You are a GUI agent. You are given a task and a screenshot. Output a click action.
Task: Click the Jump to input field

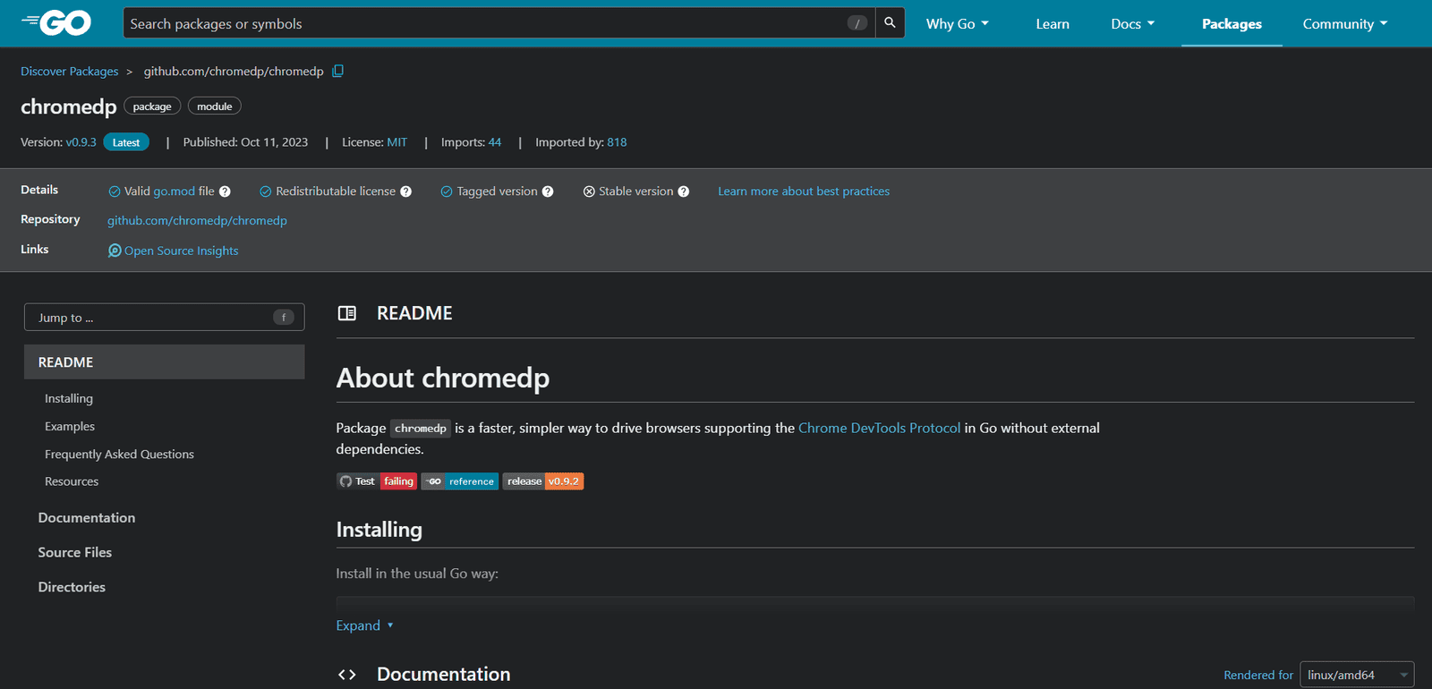click(x=165, y=318)
